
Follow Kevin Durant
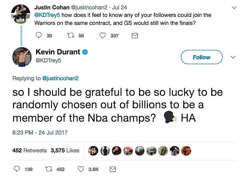point(201,57)
